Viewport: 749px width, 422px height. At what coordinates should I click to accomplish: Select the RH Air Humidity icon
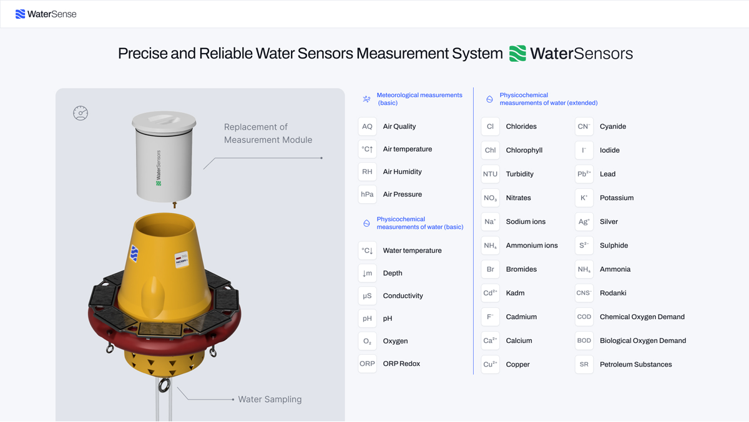tap(367, 171)
